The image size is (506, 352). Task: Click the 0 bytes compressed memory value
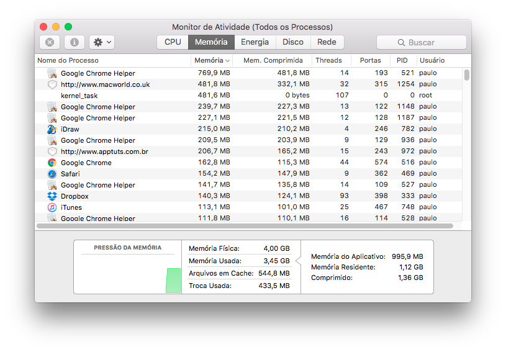tap(297, 95)
